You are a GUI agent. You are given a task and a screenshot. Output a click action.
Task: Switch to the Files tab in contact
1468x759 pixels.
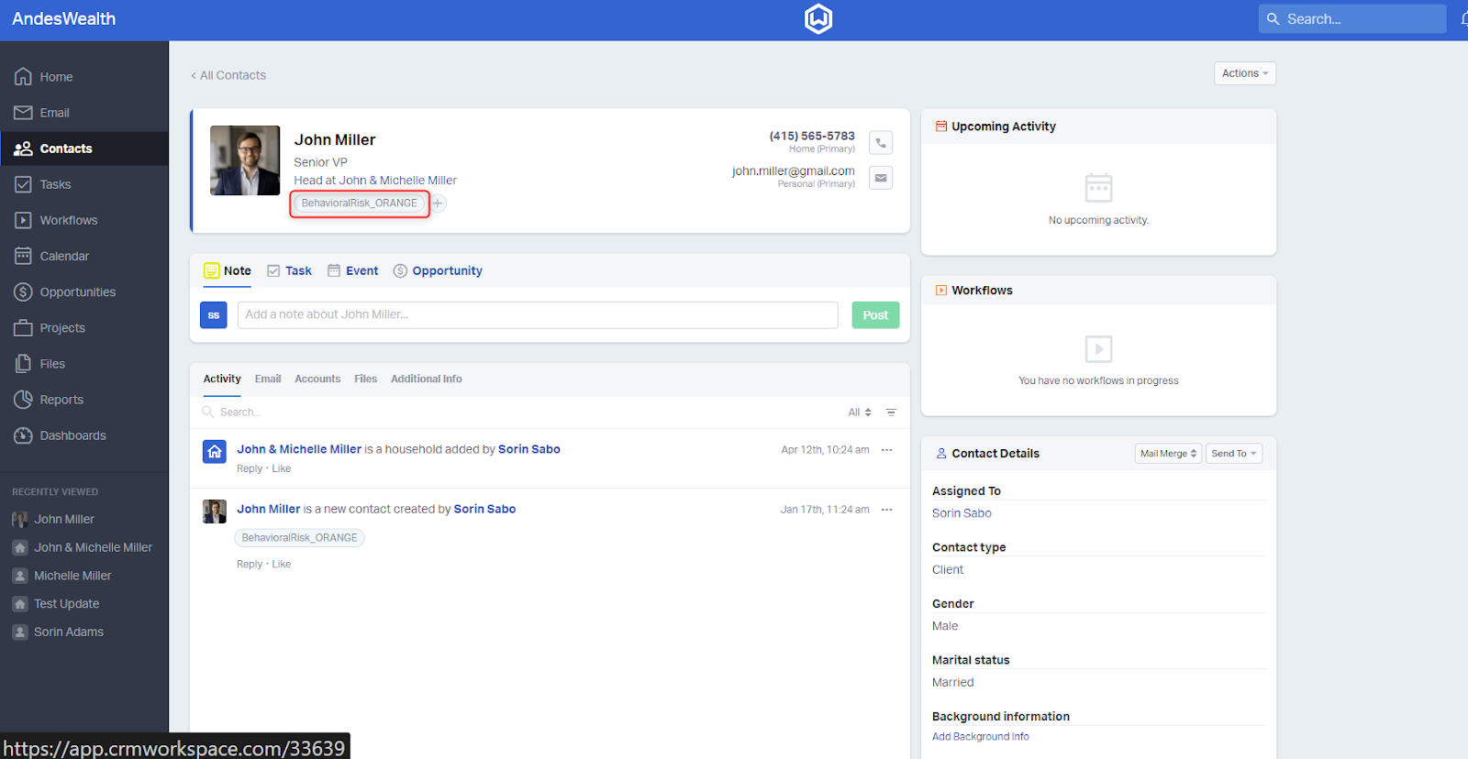pos(366,379)
